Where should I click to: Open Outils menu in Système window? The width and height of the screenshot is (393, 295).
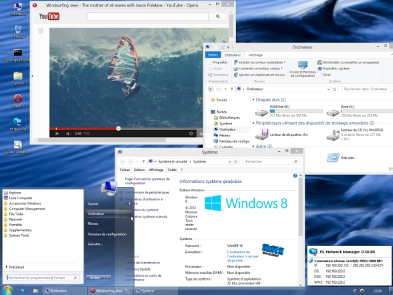[172, 170]
